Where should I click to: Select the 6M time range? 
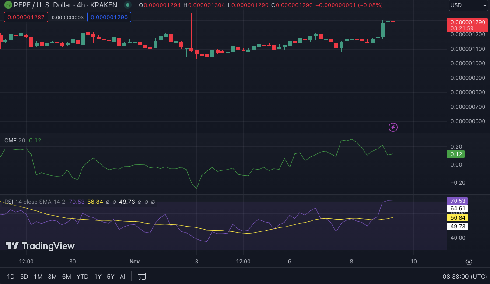click(x=66, y=277)
